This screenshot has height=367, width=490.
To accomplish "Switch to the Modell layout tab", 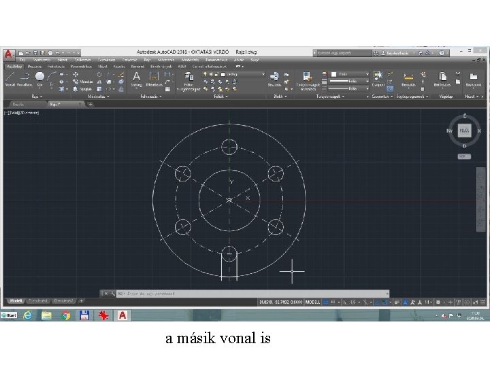I will tap(16, 301).
